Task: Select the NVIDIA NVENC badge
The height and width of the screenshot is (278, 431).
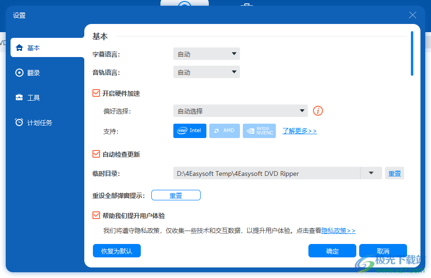Action: [259, 131]
